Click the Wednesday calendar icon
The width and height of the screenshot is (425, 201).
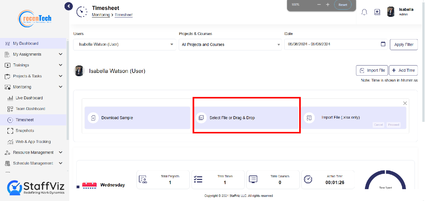tap(90, 185)
